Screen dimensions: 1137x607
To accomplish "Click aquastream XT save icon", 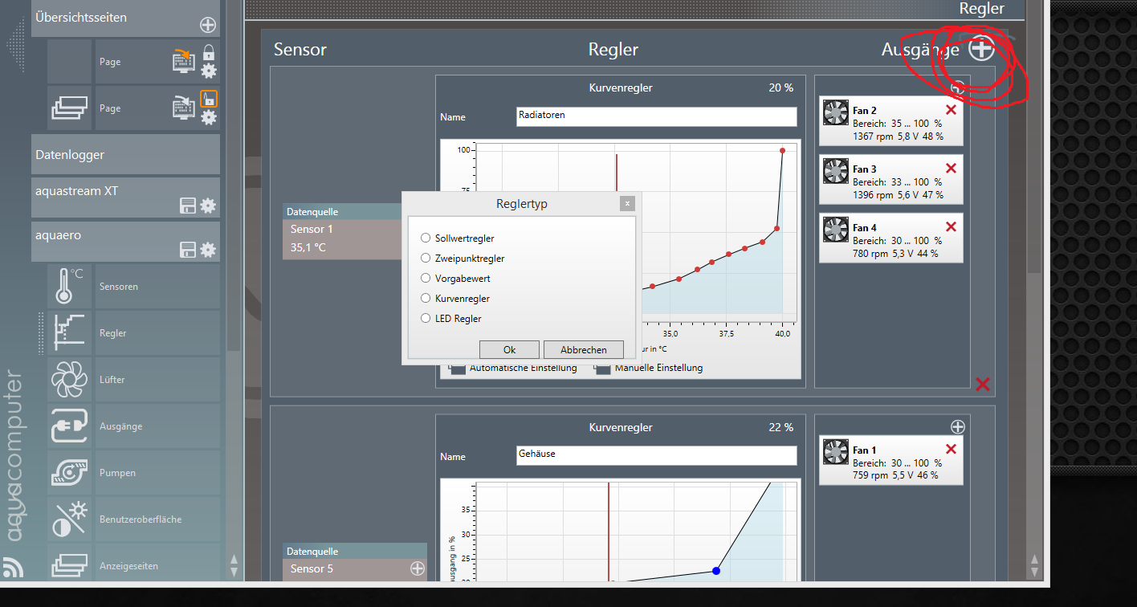I will point(188,206).
